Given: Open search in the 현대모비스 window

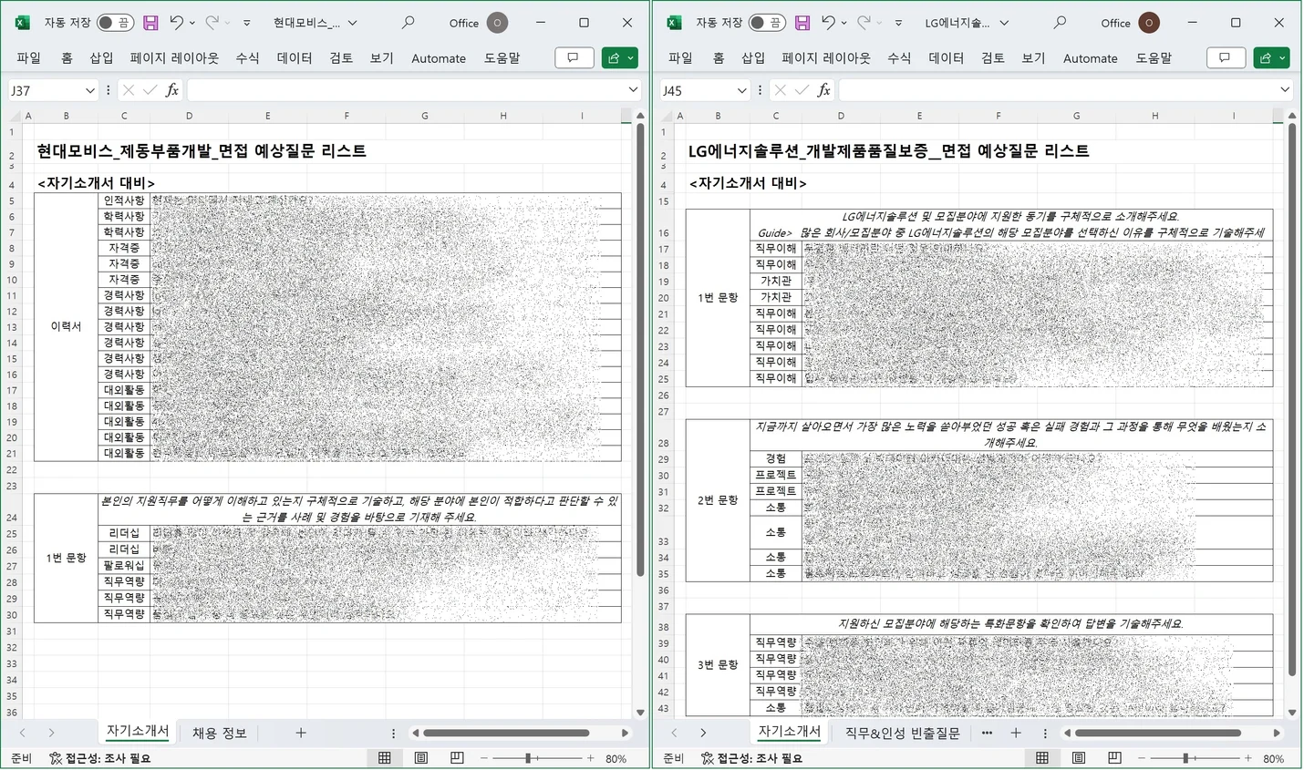Looking at the screenshot, I should coord(409,23).
